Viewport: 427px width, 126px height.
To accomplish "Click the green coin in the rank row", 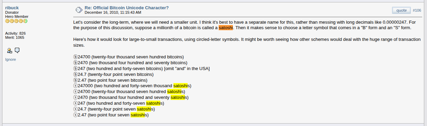I will (25, 21).
